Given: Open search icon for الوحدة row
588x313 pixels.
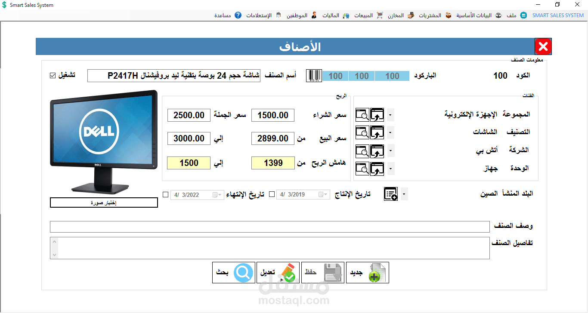Looking at the screenshot, I should pyautogui.click(x=362, y=169).
